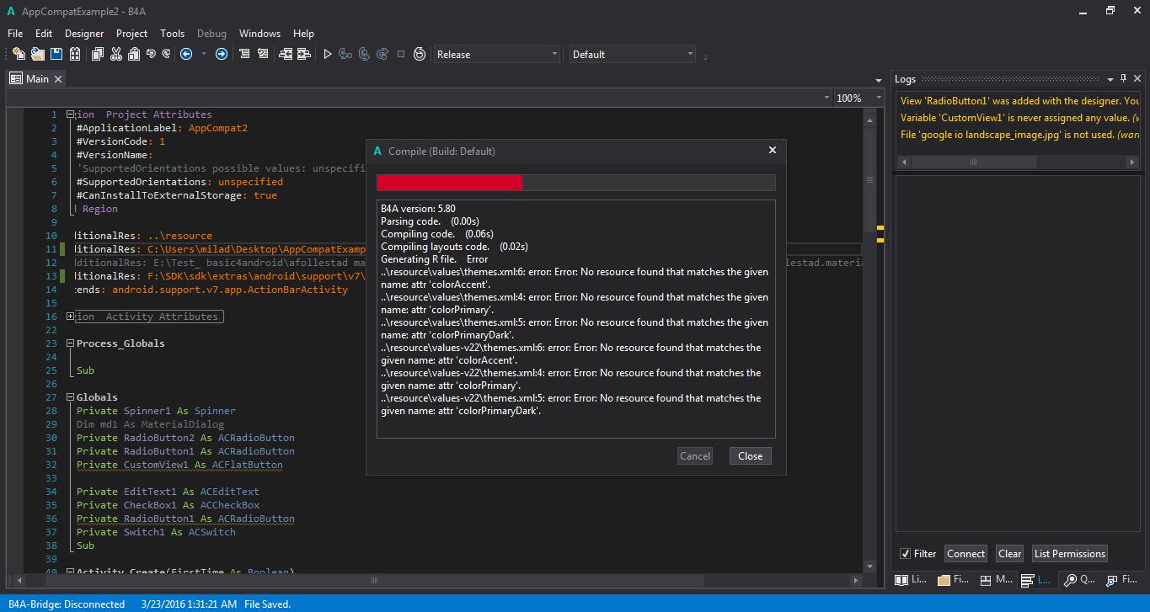Open the Release build mode dropdown
This screenshot has height=612, width=1150.
[496, 54]
